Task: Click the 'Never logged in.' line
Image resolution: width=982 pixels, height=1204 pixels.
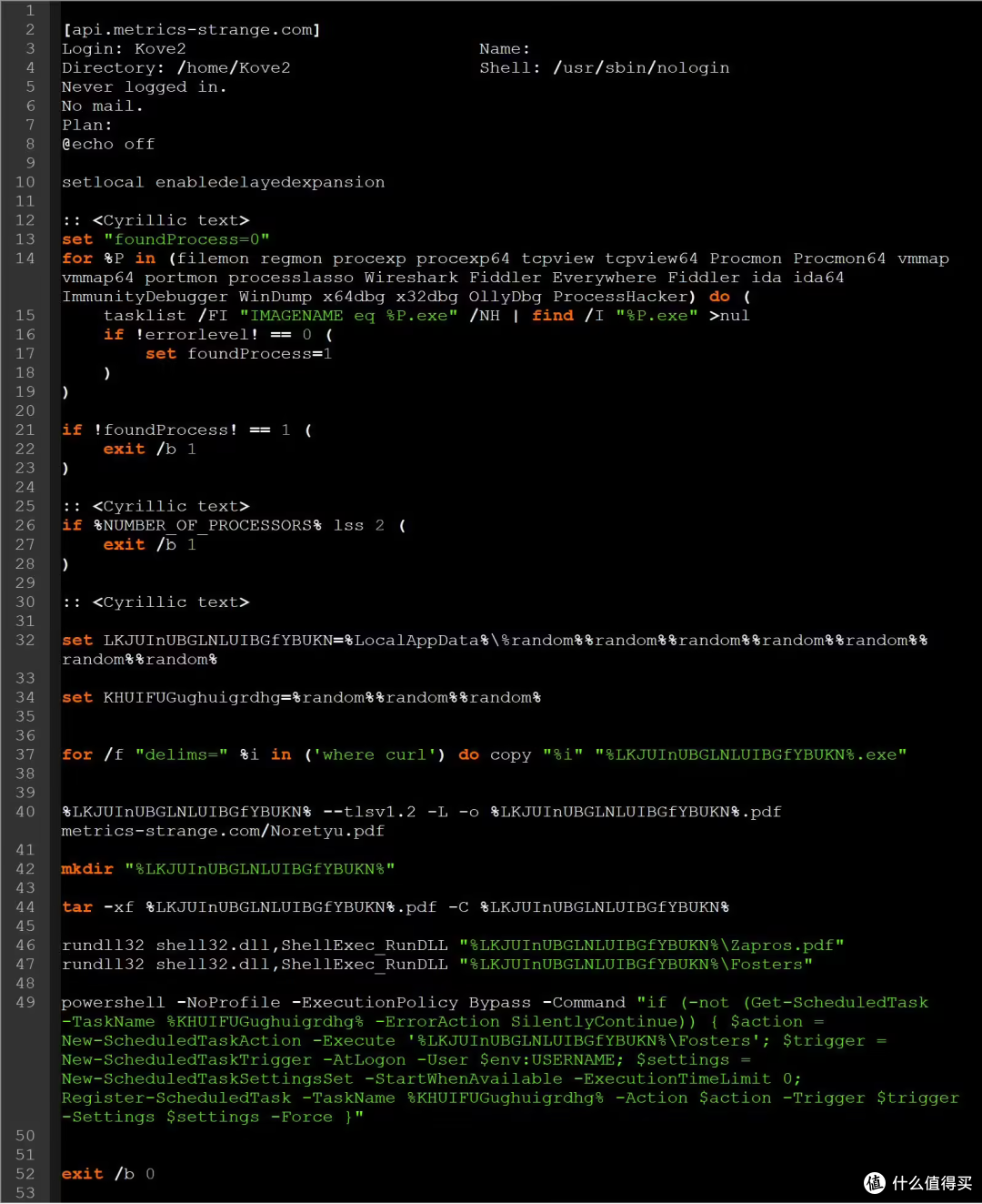Action: pyautogui.click(x=145, y=87)
